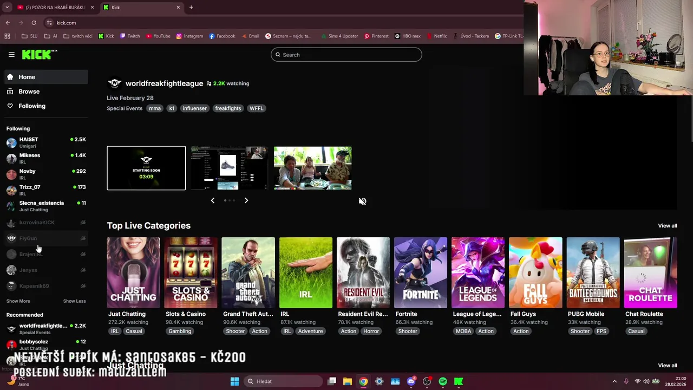Reload the page in Chrome
This screenshot has width=693, height=390.
tap(34, 23)
